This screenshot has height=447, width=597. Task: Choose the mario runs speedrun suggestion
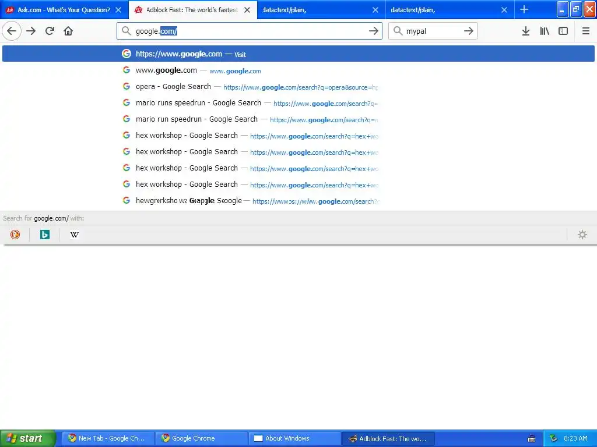point(298,103)
